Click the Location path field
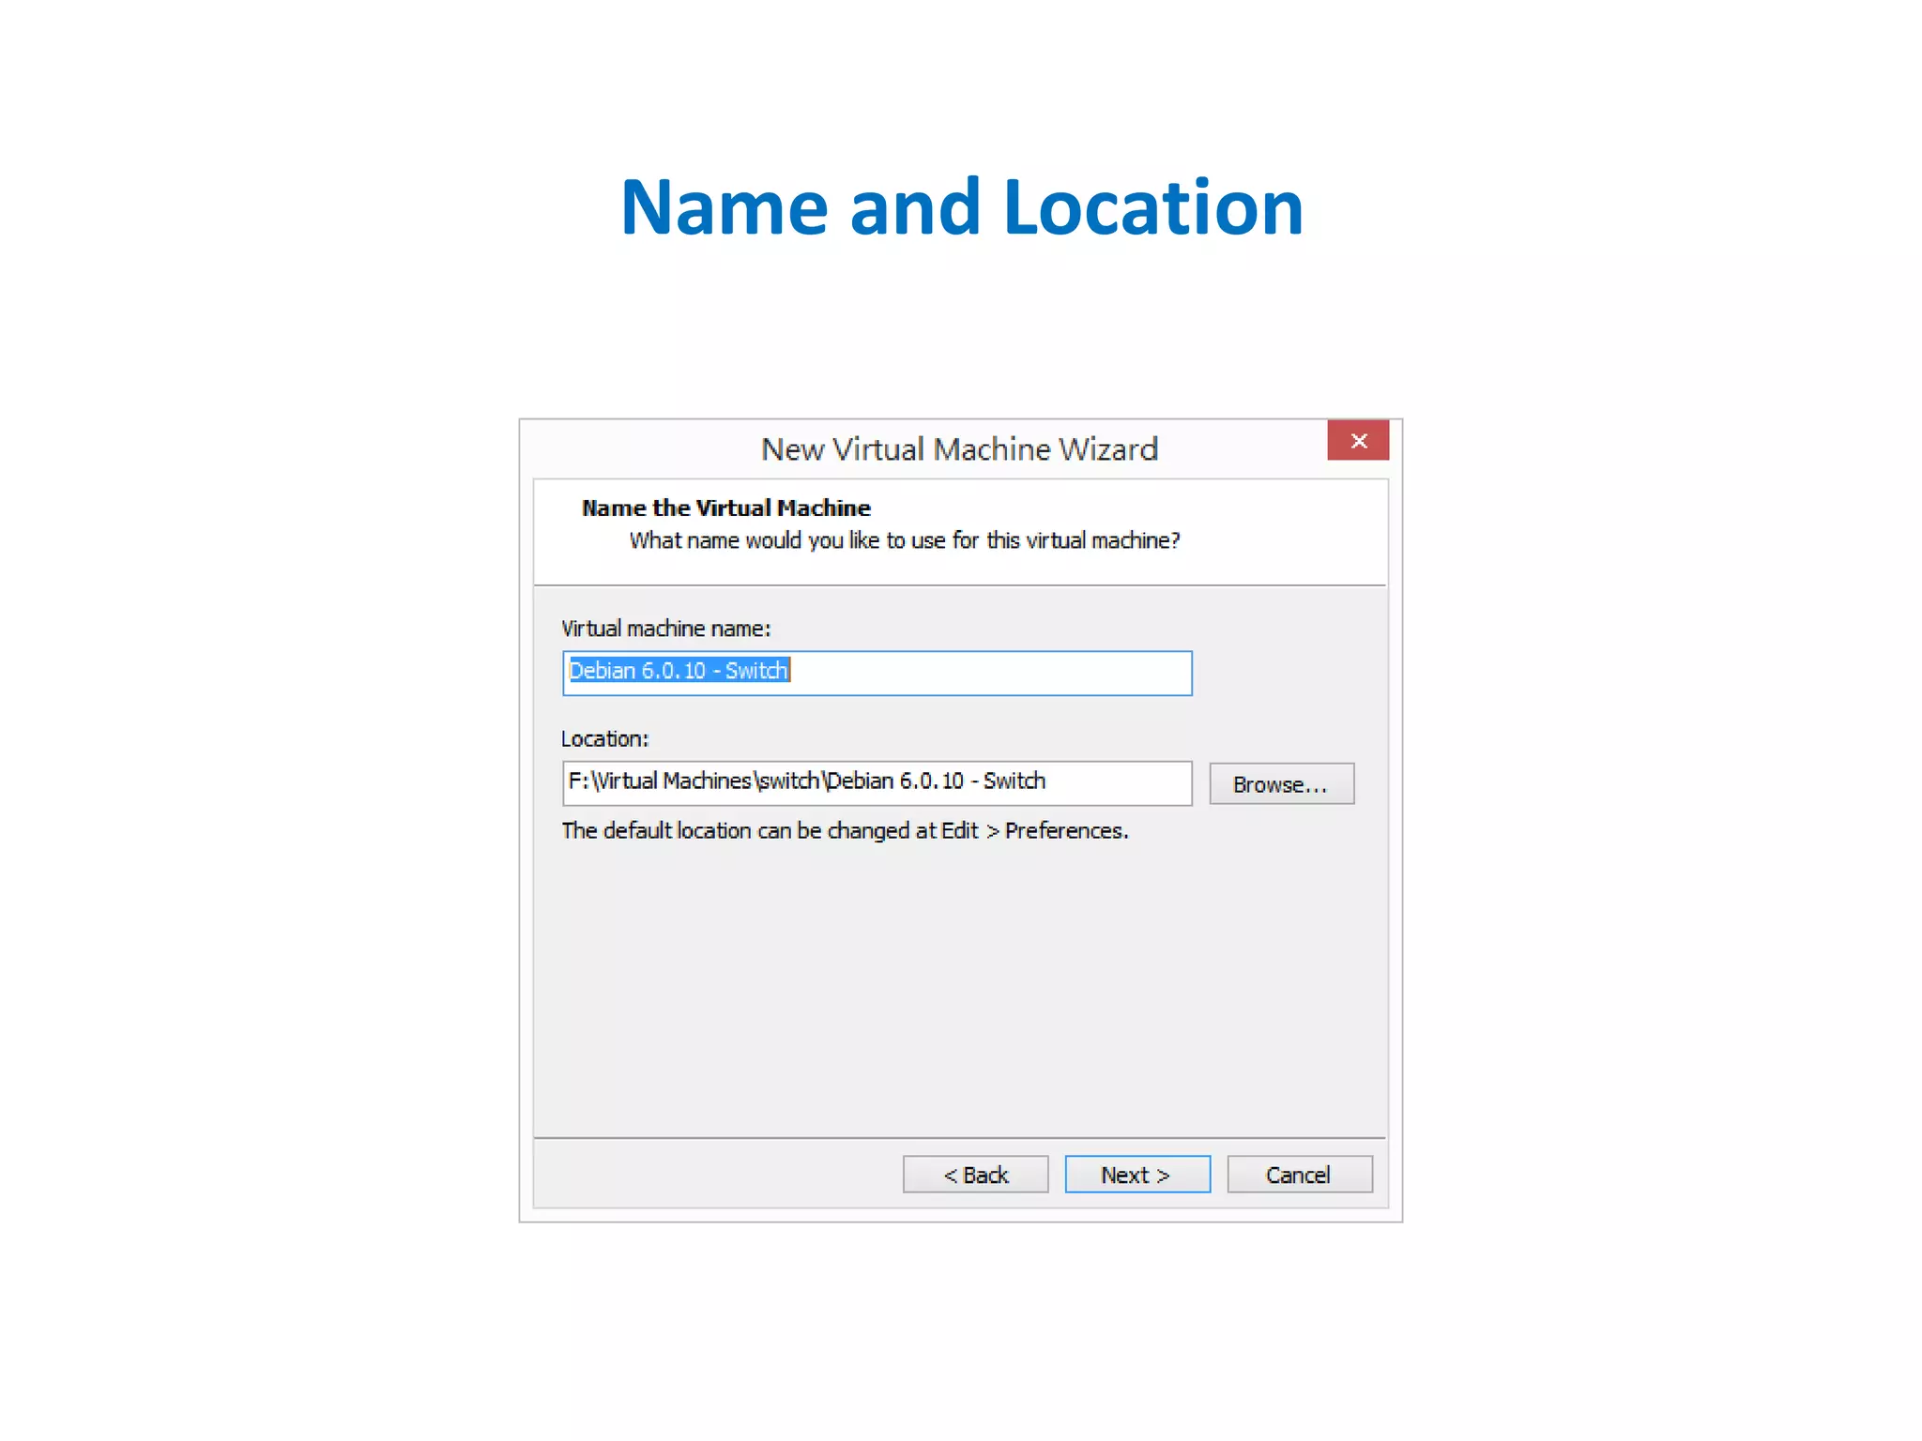Screen dimensions: 1922x1441 (877, 782)
